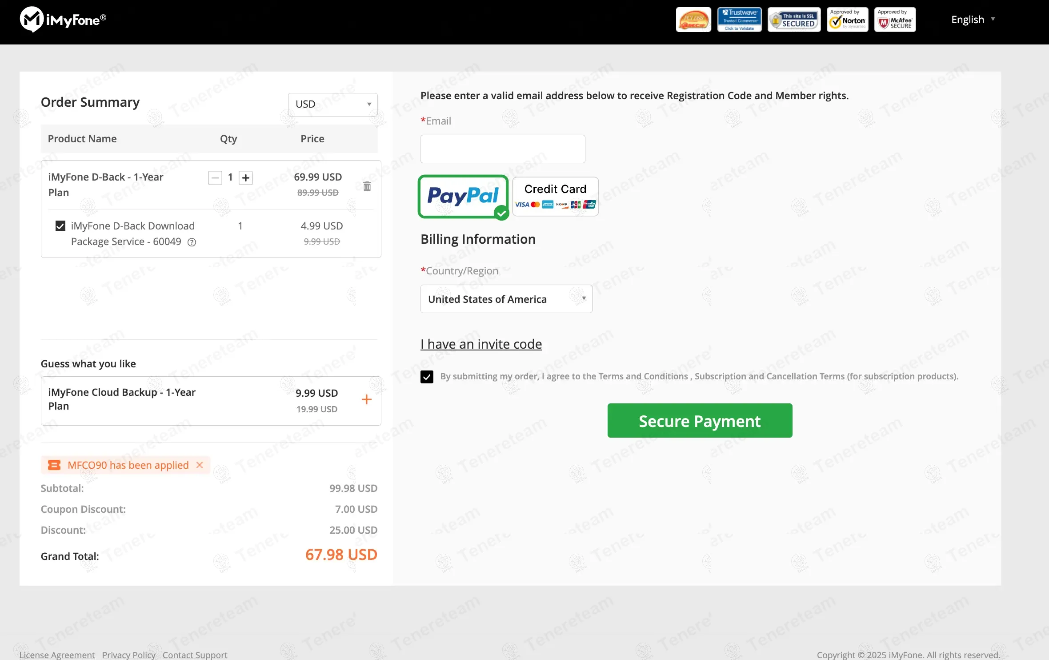Select PayPal payment method
The height and width of the screenshot is (660, 1049).
pyautogui.click(x=463, y=196)
